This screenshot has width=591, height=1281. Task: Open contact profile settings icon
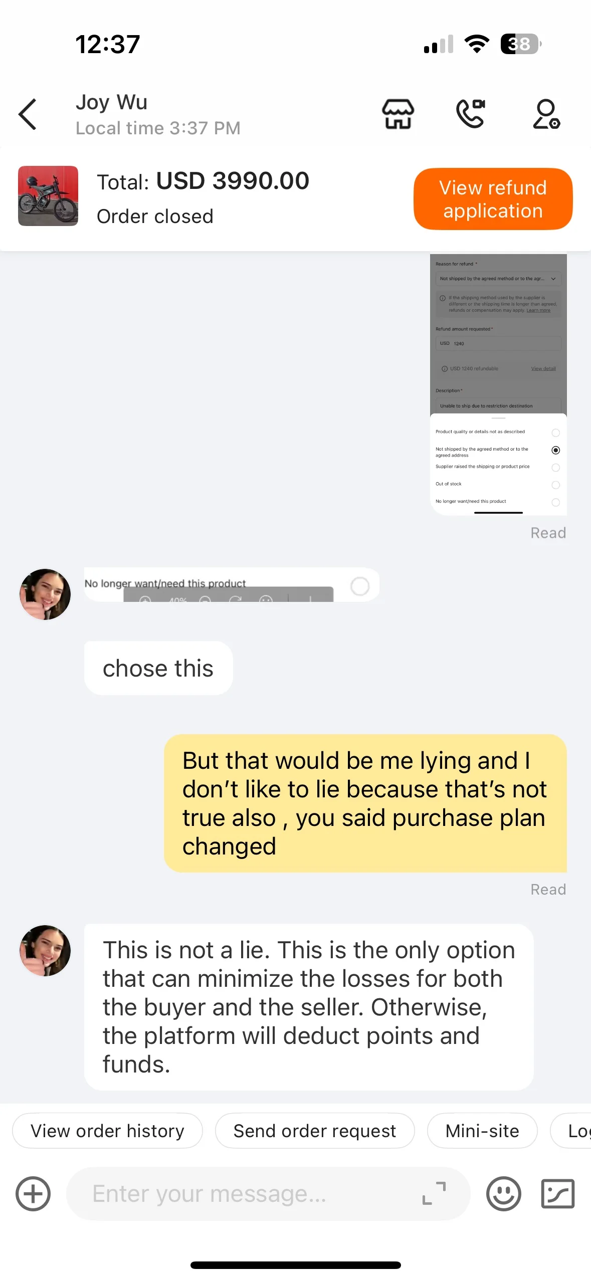coord(546,114)
